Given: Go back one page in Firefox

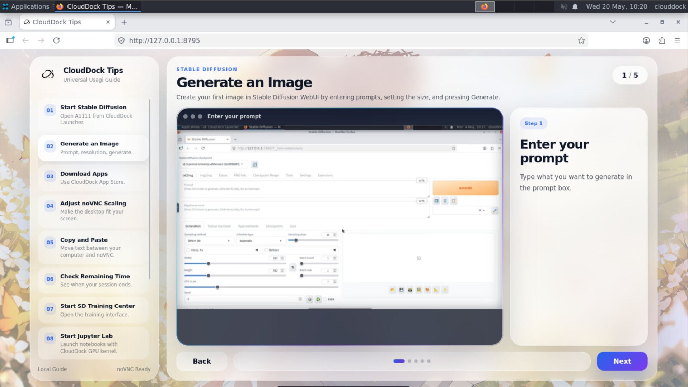Looking at the screenshot, I should point(25,40).
